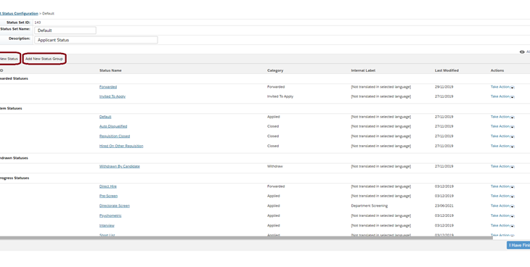The height and width of the screenshot is (267, 530).
Task: Open Withdrawn By Candidate status link
Action: (x=119, y=166)
